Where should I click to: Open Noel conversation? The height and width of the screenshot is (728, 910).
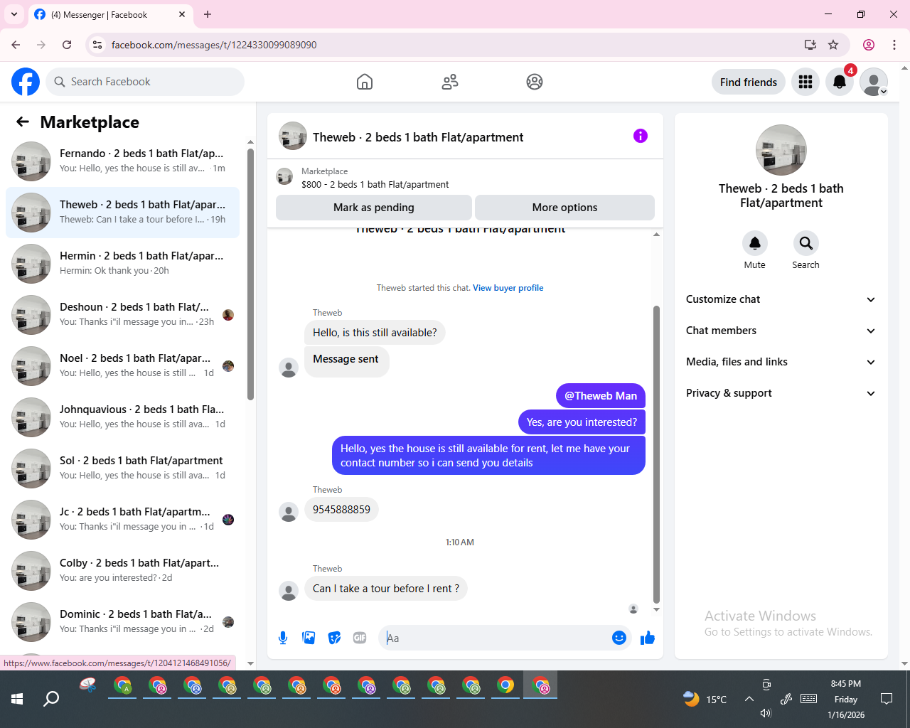[x=122, y=366]
